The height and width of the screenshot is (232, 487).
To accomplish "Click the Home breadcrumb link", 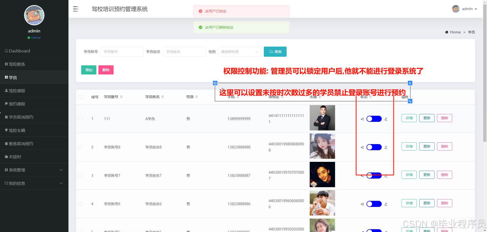I will (x=453, y=32).
